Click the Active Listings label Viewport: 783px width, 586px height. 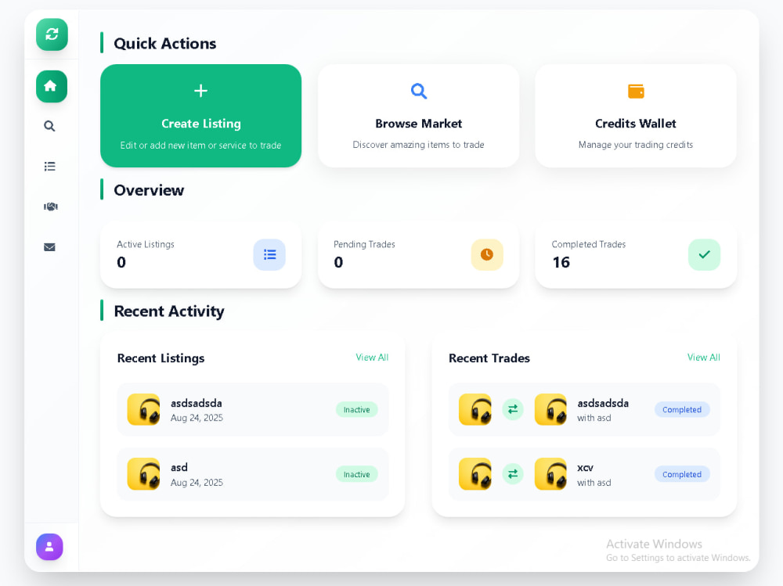tap(146, 244)
